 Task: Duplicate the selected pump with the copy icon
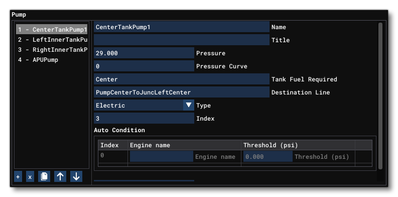[44, 177]
